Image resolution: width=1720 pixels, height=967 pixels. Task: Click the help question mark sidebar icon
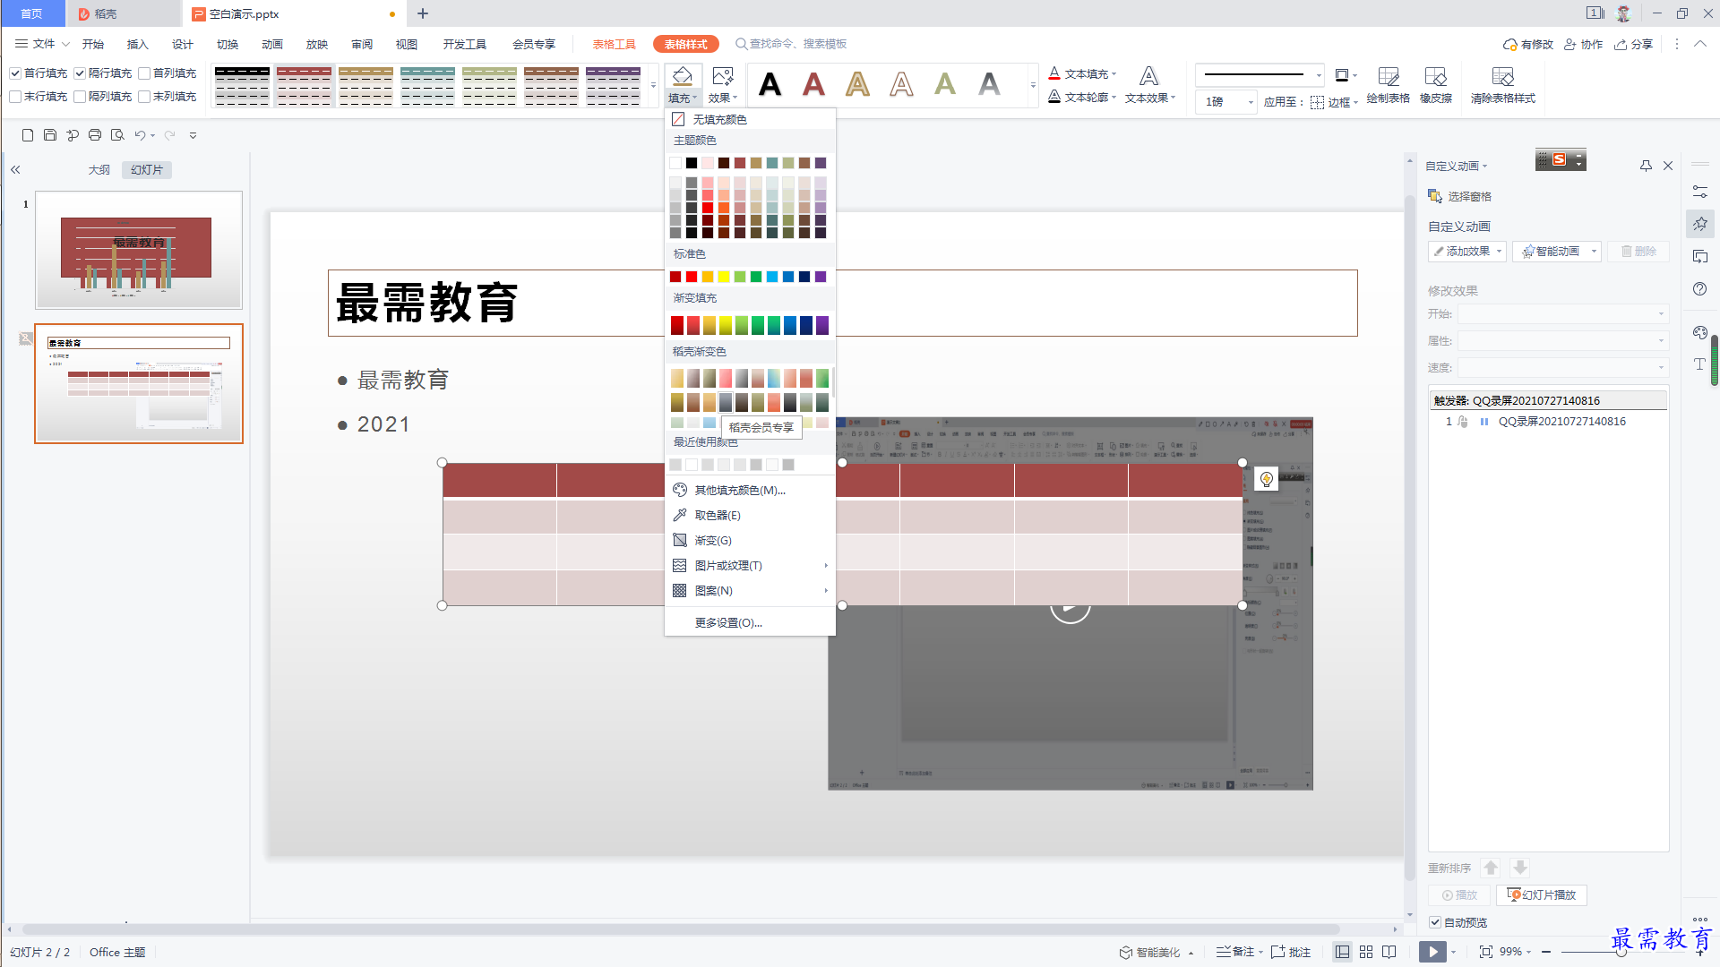pos(1700,289)
